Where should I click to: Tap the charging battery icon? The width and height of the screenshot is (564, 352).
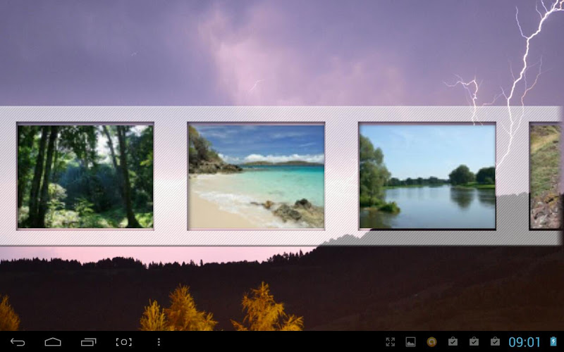pyautogui.click(x=553, y=341)
